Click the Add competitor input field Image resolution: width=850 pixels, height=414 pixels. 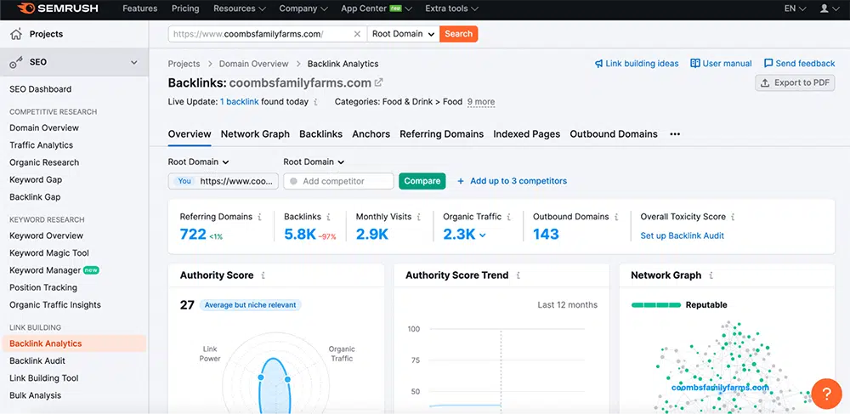click(340, 181)
